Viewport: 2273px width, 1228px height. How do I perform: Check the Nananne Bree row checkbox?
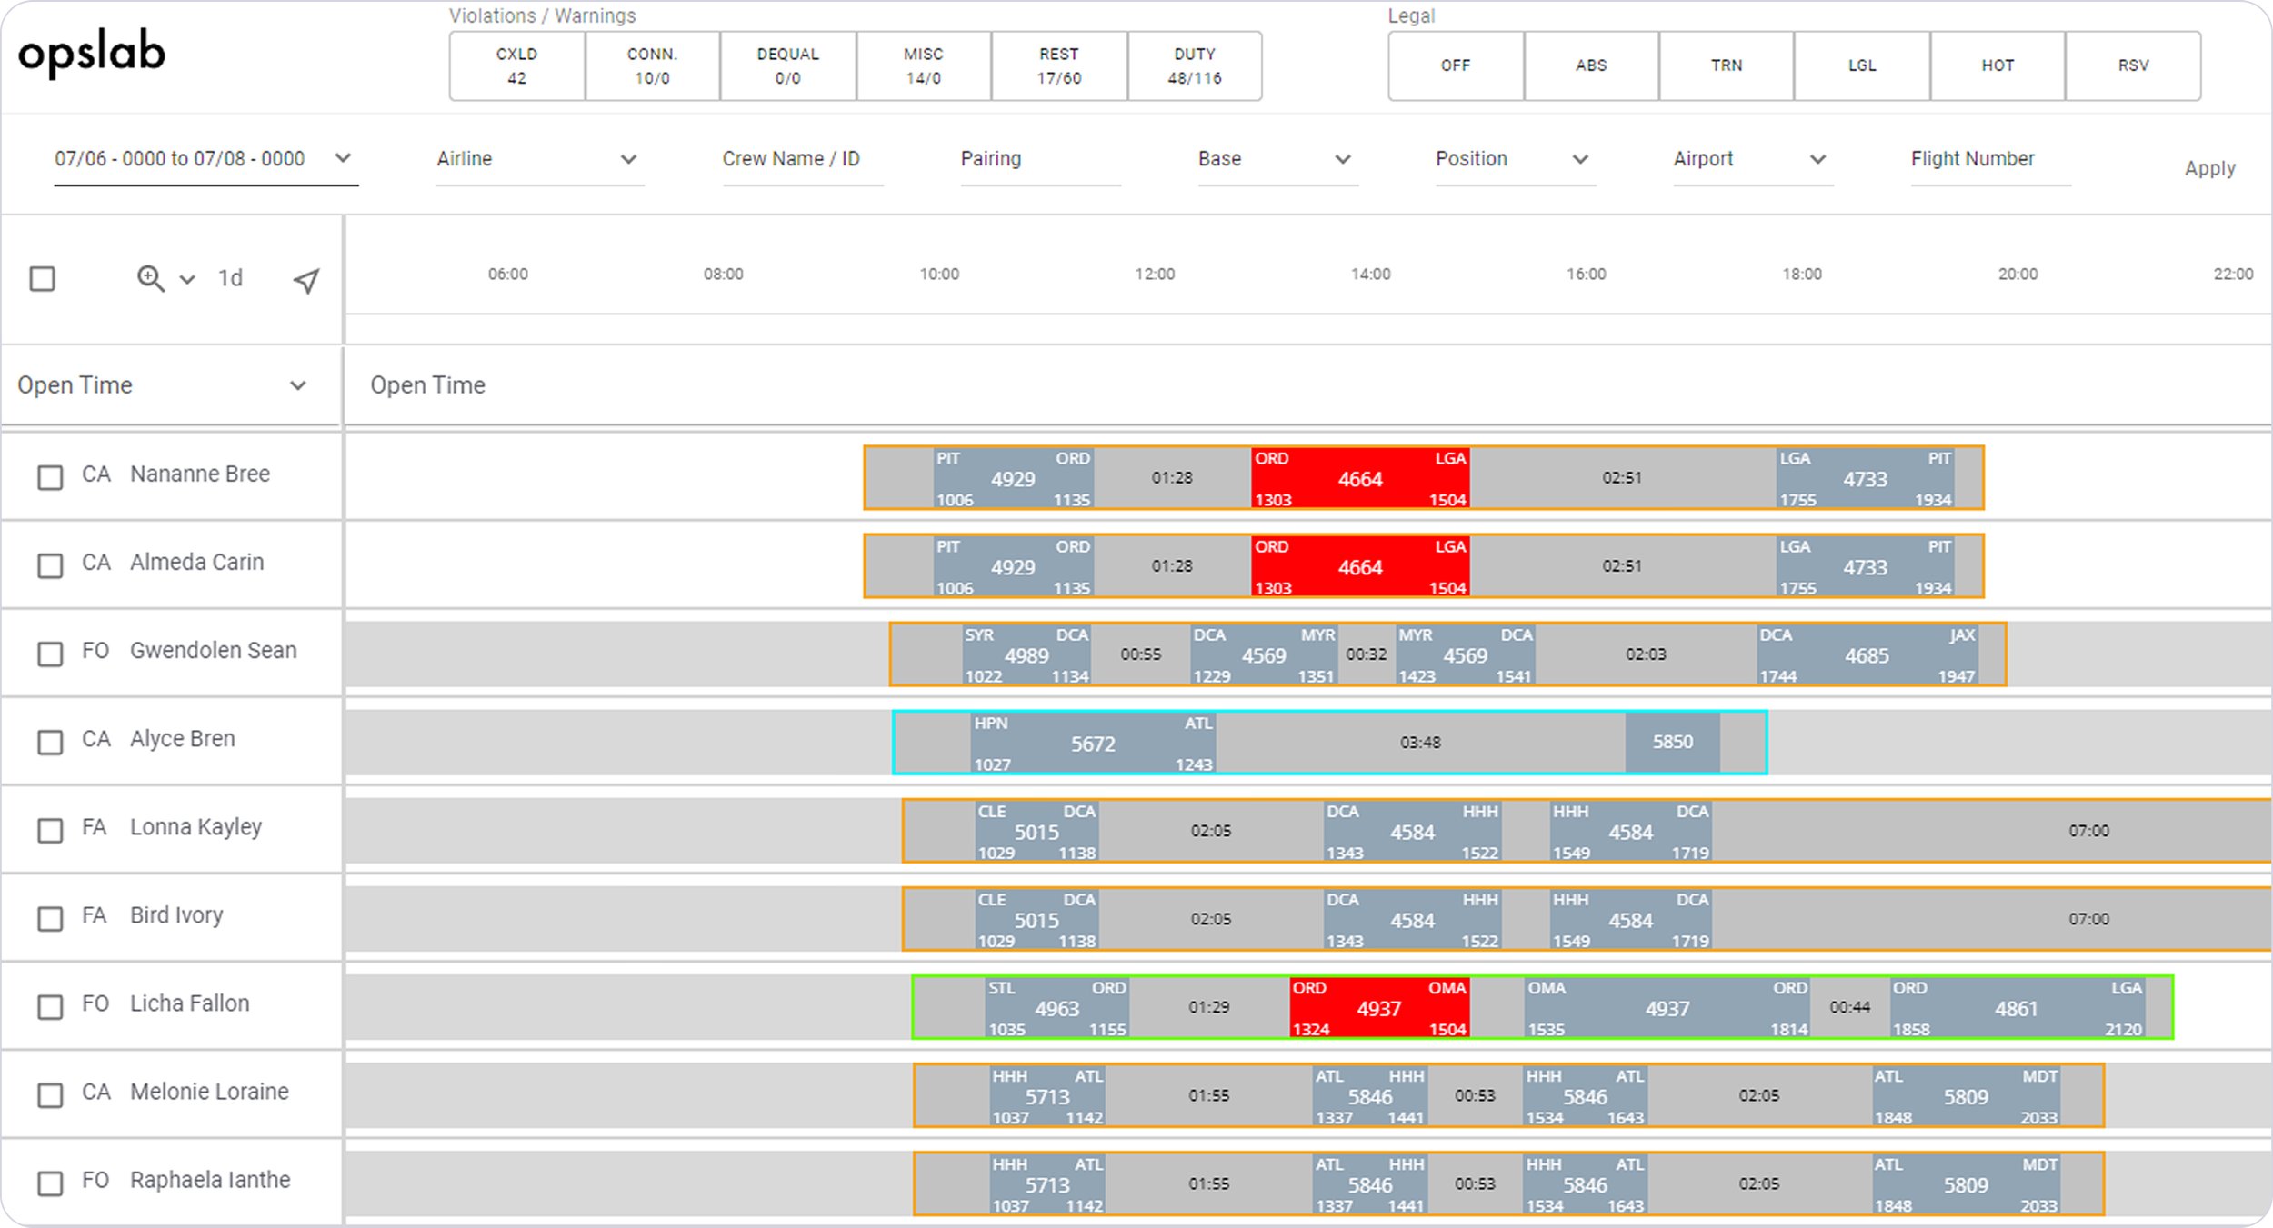[50, 477]
